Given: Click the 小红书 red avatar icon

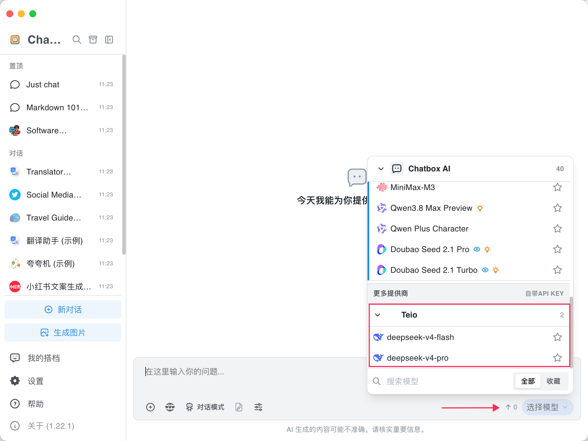Looking at the screenshot, I should [15, 287].
